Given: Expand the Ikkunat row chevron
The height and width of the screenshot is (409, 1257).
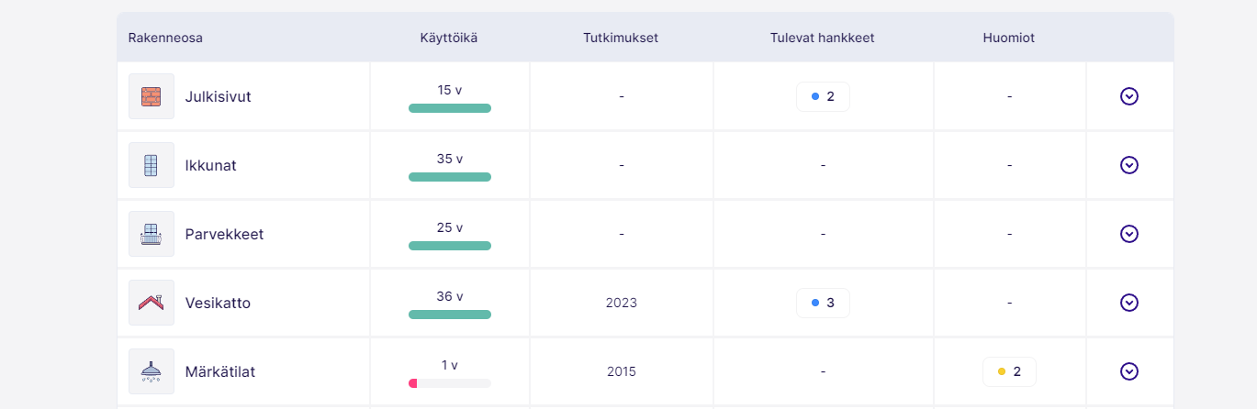Looking at the screenshot, I should click(x=1129, y=165).
